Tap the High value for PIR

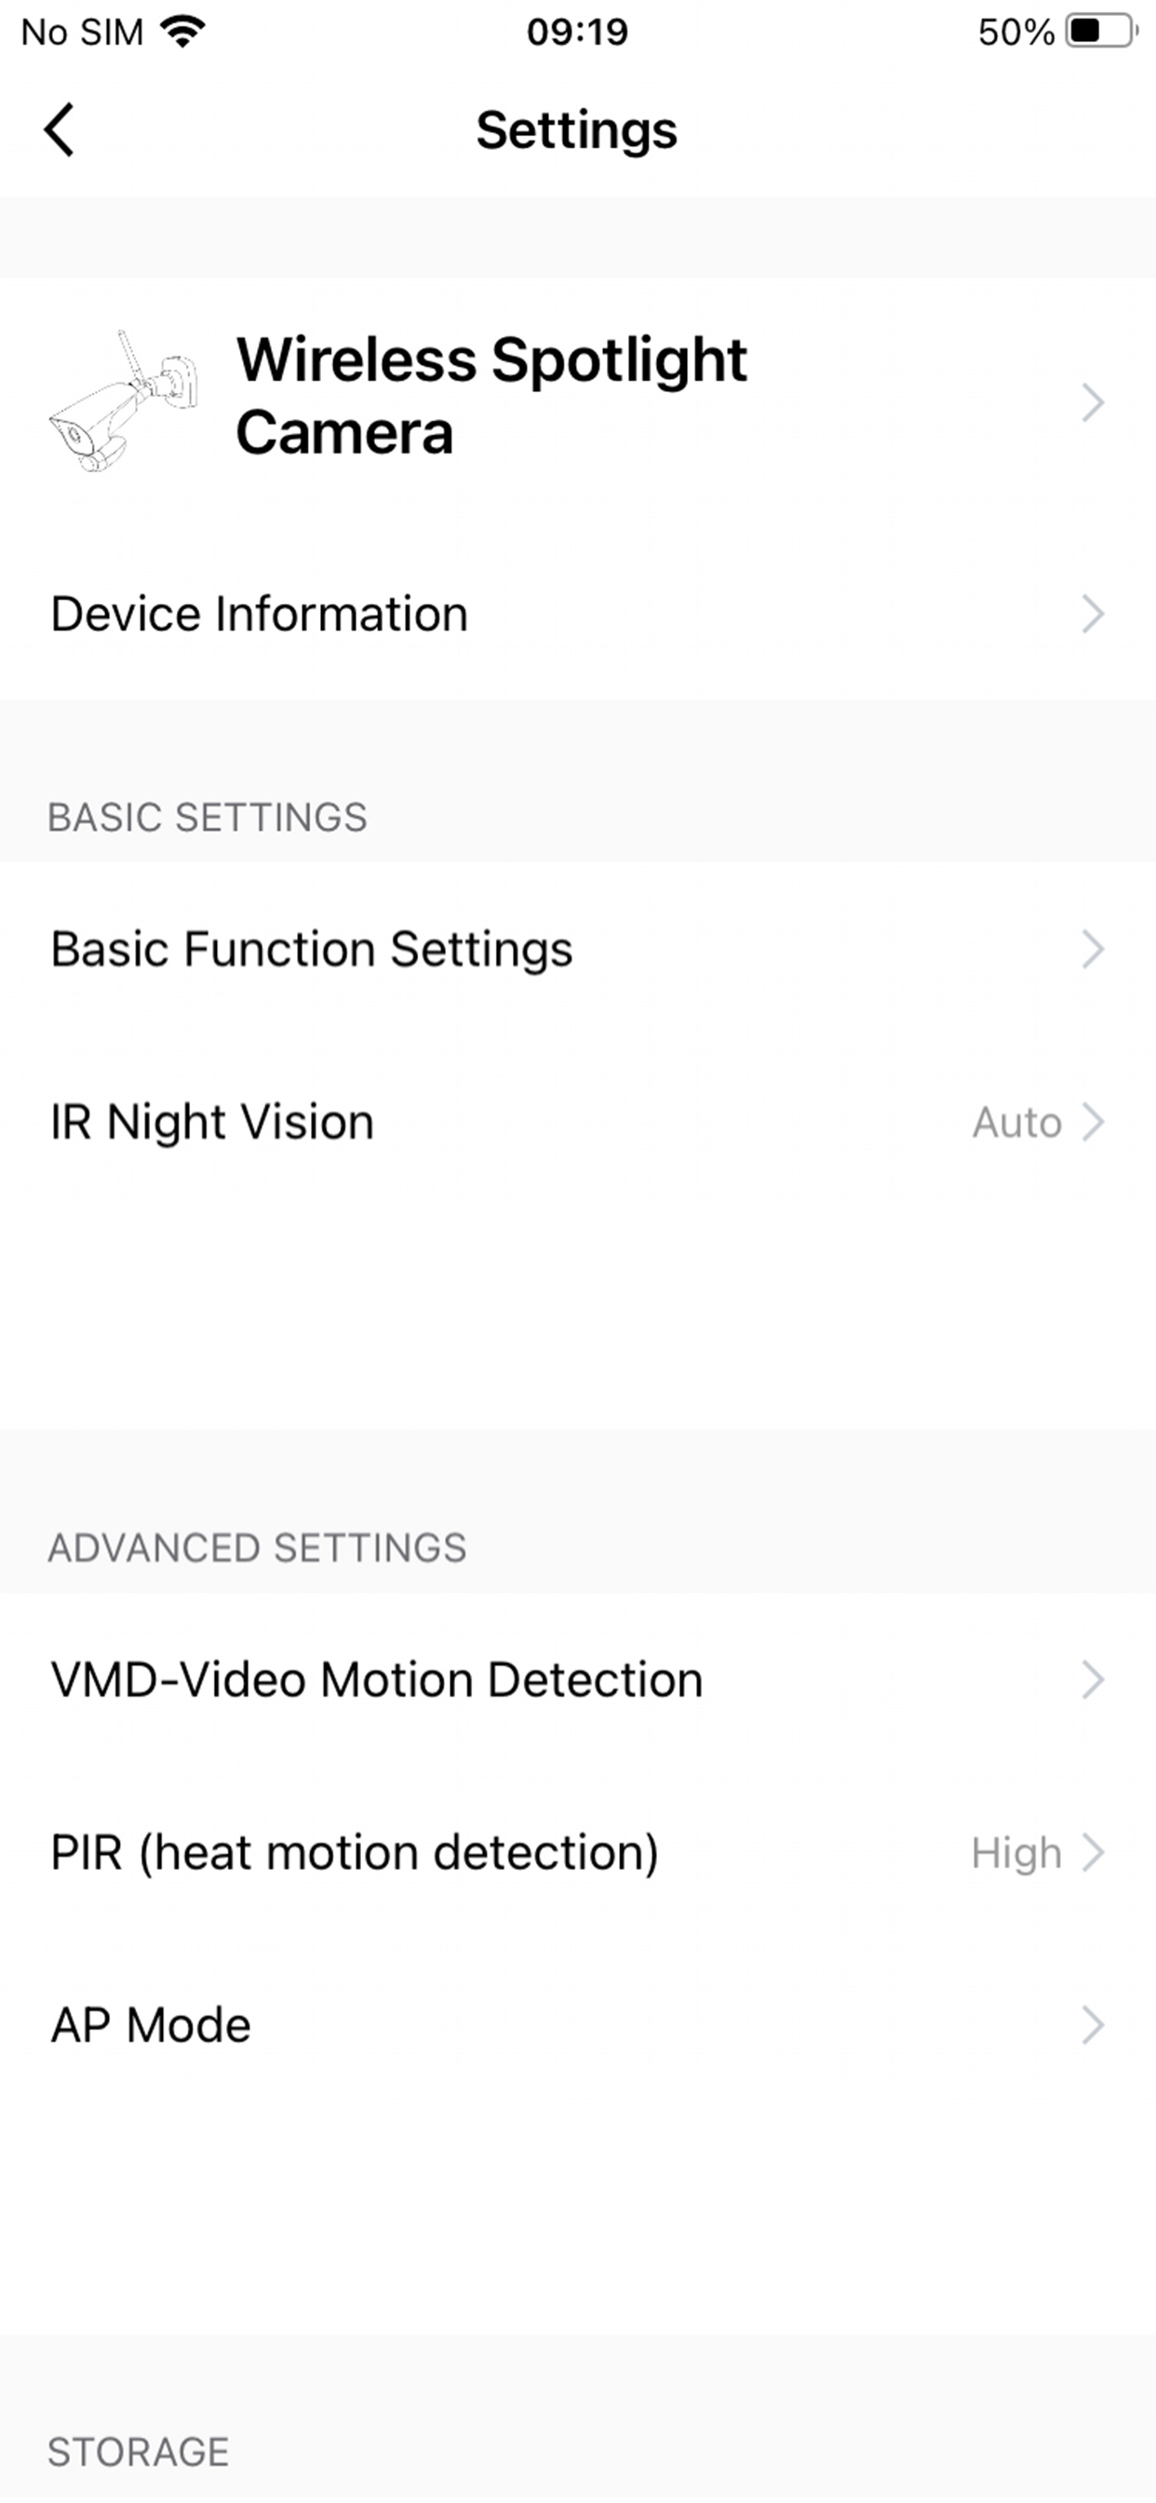1016,1853
